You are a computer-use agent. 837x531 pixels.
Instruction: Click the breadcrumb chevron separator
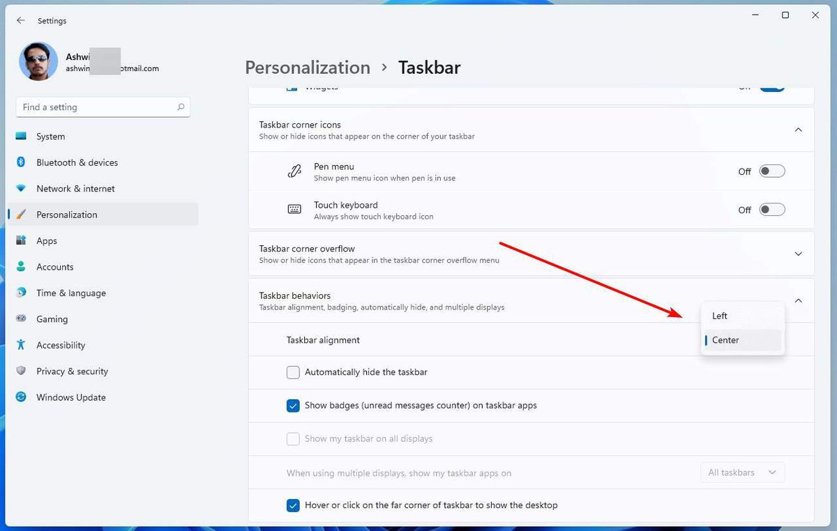coord(384,68)
